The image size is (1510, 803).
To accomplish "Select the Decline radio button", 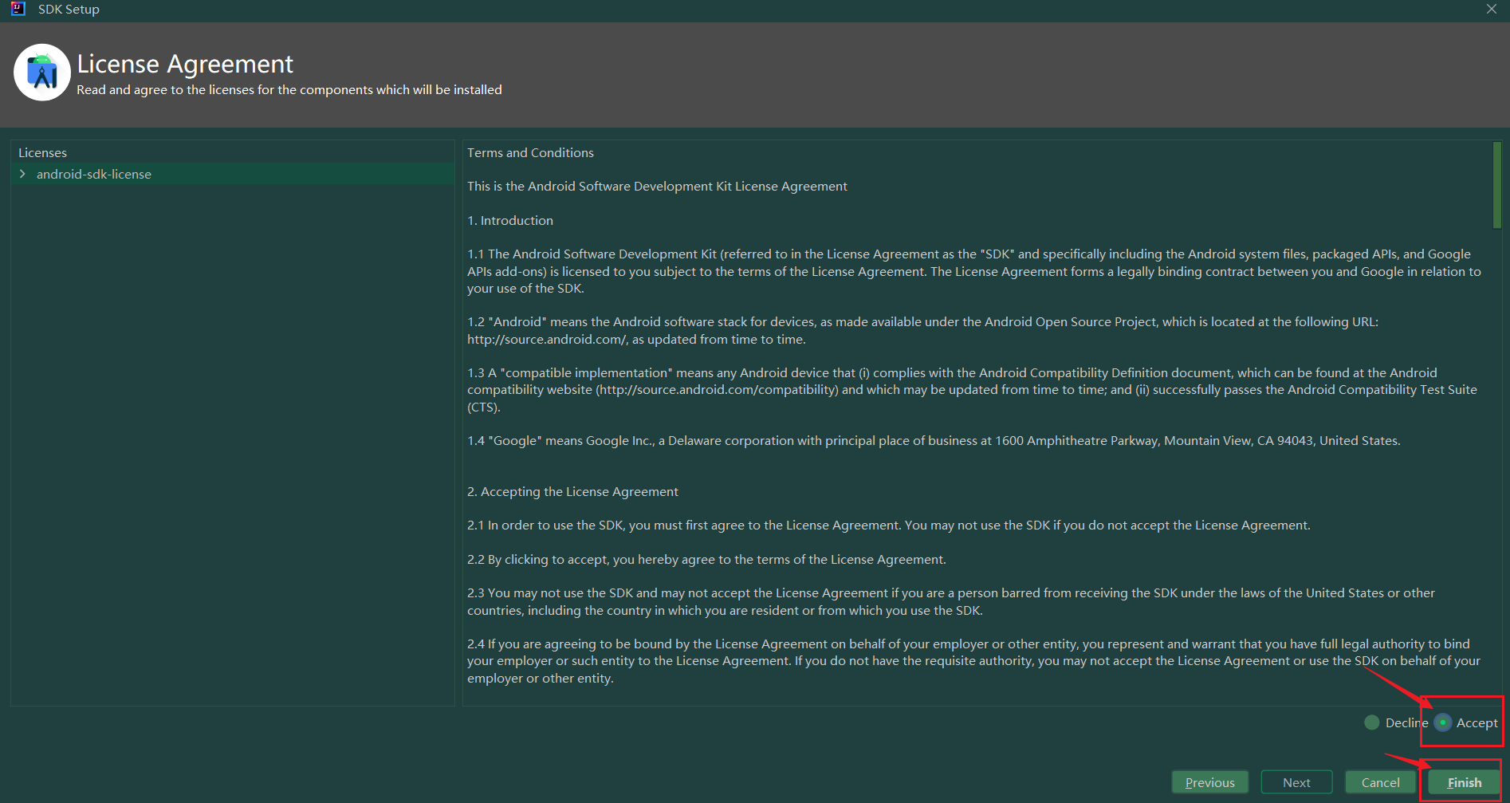I will 1372,722.
